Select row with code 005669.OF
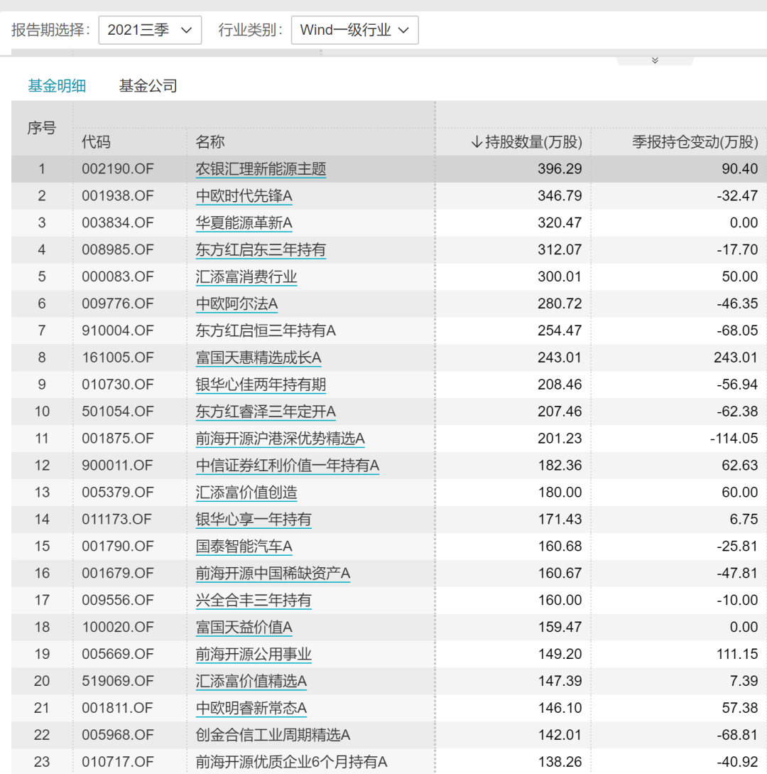This screenshot has width=767, height=774. click(x=117, y=654)
